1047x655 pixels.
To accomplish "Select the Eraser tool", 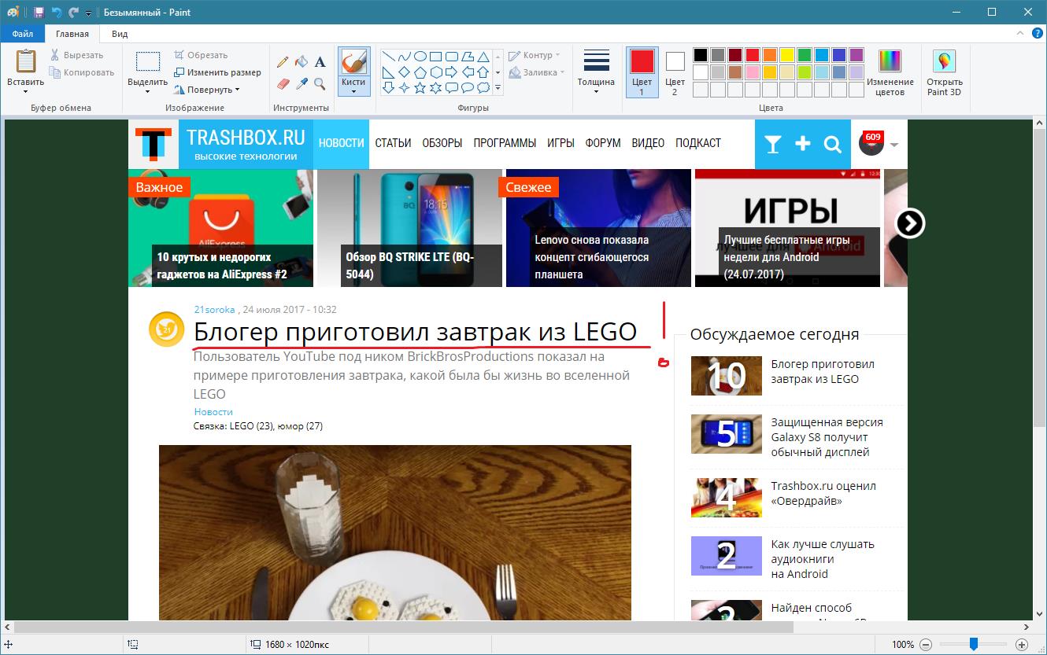I will (x=283, y=83).
